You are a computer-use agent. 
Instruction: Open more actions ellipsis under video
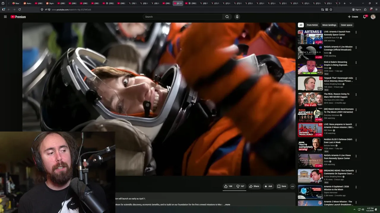pos(292,186)
